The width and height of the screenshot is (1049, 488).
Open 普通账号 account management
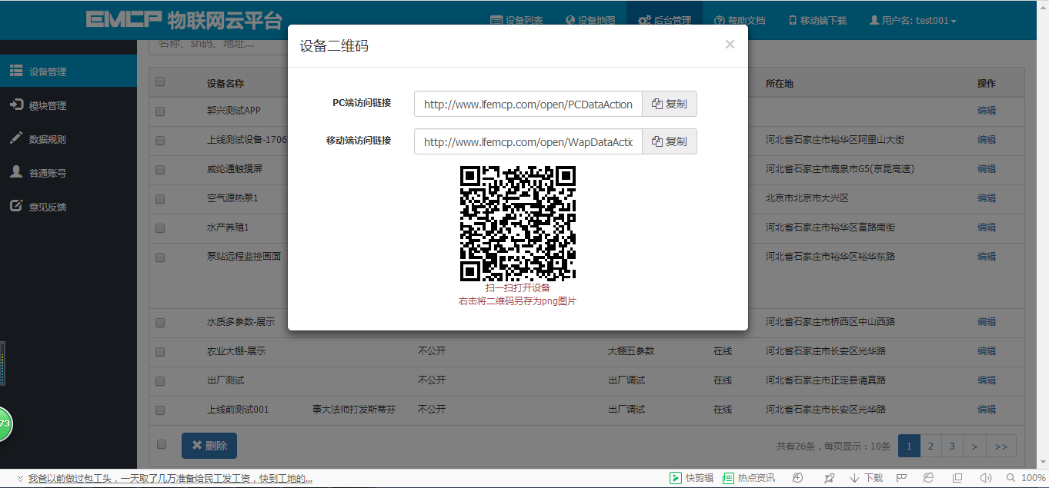(x=46, y=172)
